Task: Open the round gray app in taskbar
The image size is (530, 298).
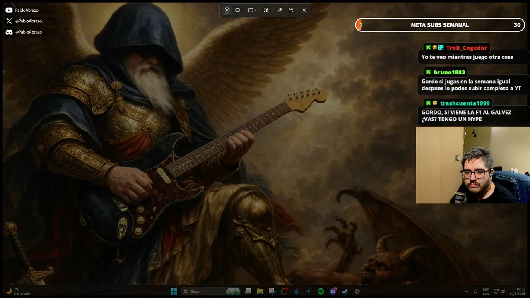Action: coord(357,291)
